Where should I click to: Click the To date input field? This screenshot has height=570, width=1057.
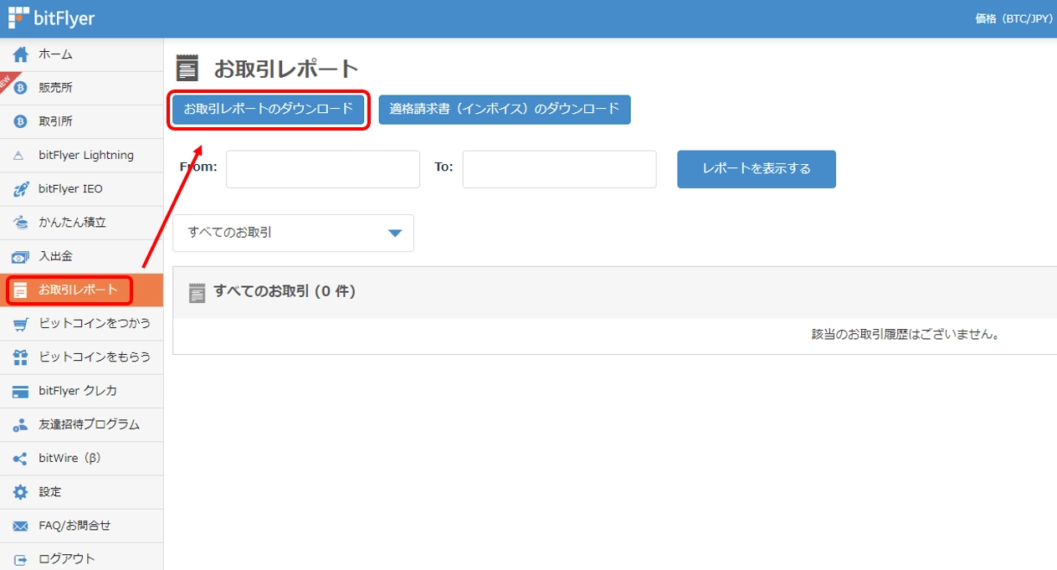pyautogui.click(x=559, y=169)
